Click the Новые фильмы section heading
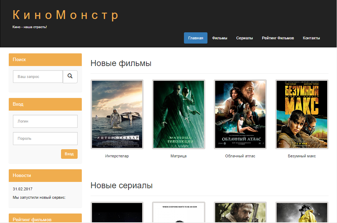 [x=121, y=63]
